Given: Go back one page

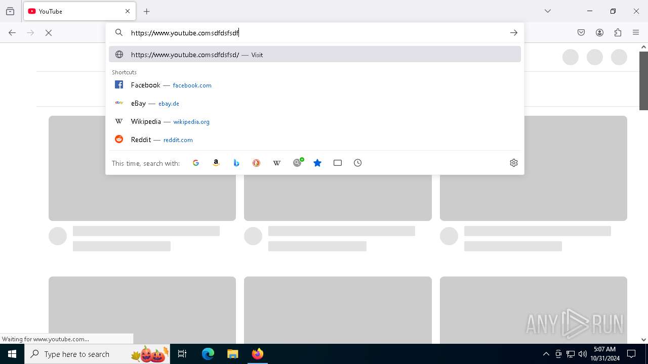Looking at the screenshot, I should 12,32.
